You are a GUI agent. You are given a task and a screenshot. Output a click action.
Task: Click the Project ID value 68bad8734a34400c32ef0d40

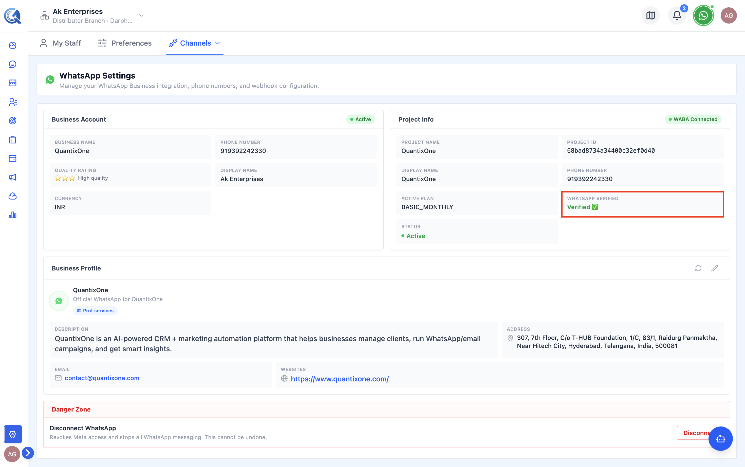coord(611,151)
